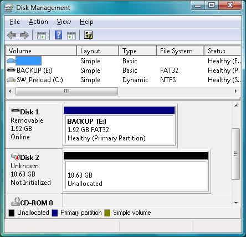Select the 18.63 GB Unallocated space block
The height and width of the screenshot is (237, 246).
[x=136, y=172]
